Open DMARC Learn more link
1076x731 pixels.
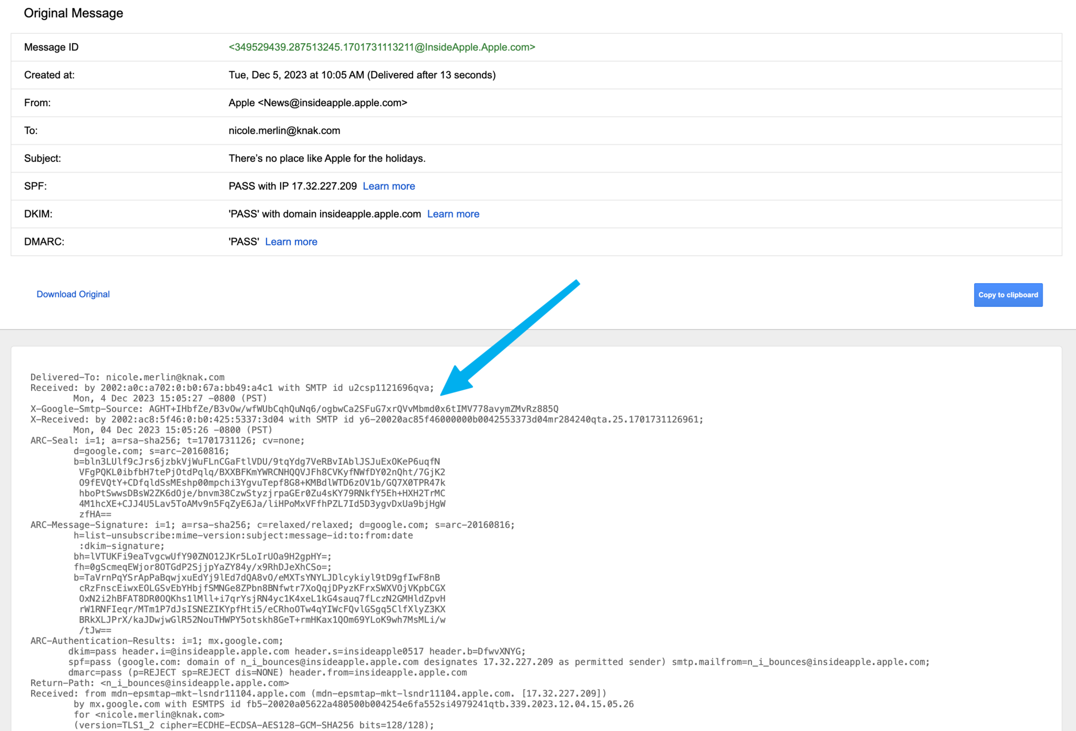coord(291,242)
